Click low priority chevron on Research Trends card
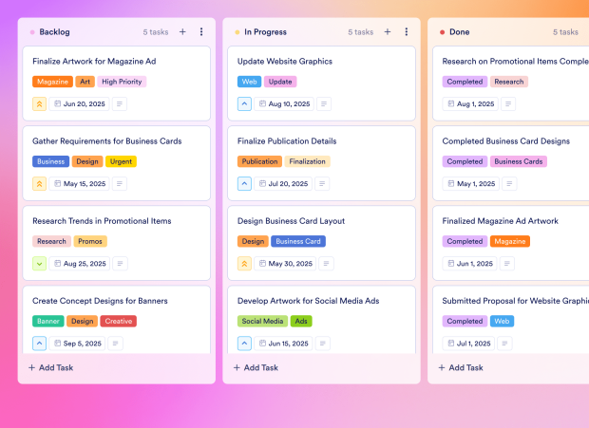The width and height of the screenshot is (589, 428). [x=40, y=264]
